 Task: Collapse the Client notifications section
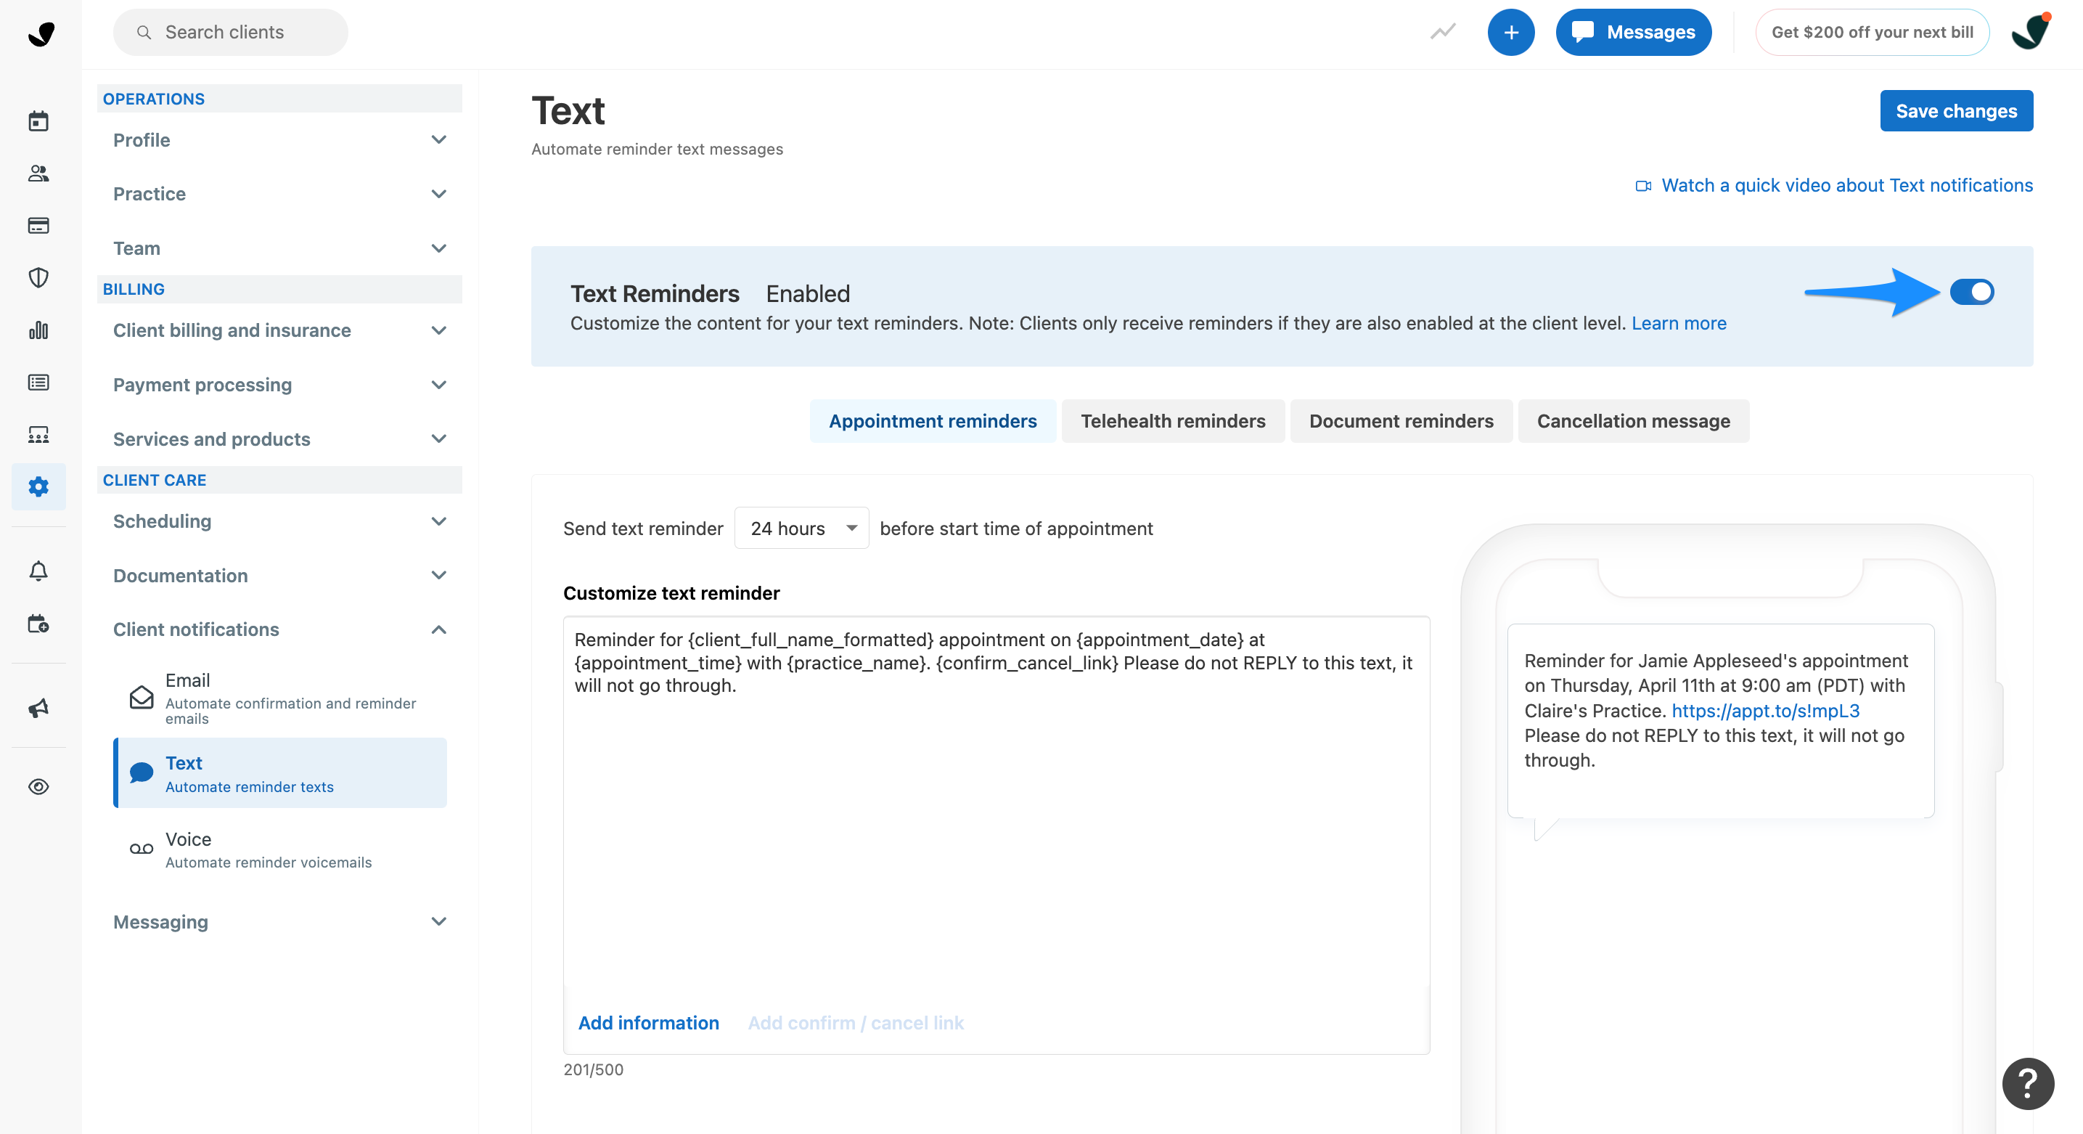pyautogui.click(x=279, y=630)
